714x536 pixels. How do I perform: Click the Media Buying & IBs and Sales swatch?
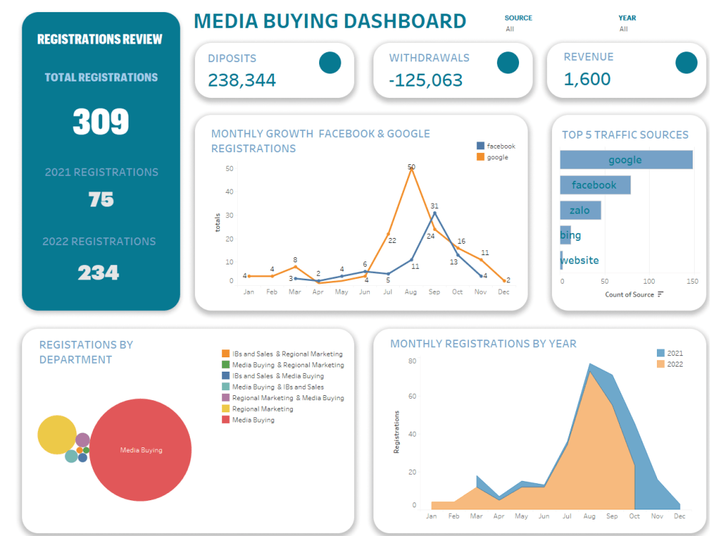(x=226, y=387)
